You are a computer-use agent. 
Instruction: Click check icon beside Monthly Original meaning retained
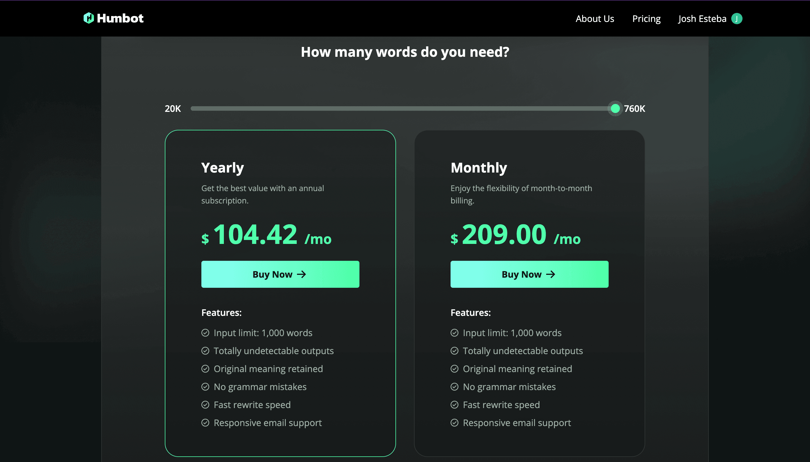click(x=454, y=369)
